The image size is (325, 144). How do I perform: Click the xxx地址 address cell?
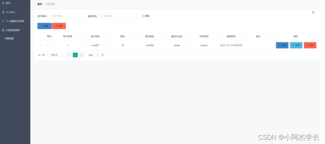(150, 45)
